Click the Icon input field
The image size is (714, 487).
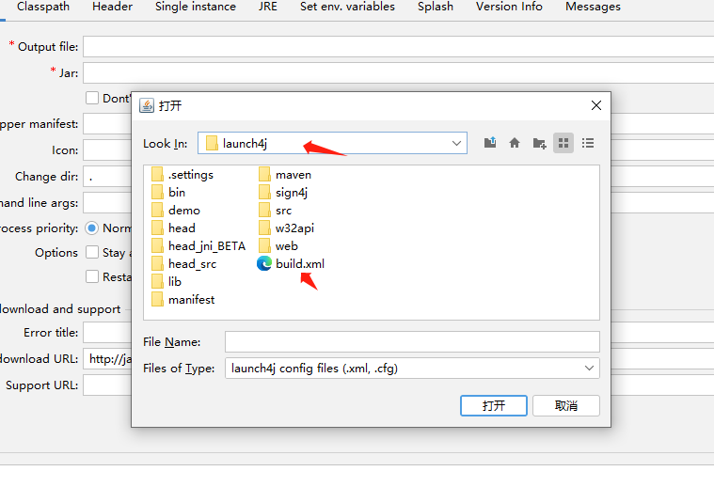pos(107,150)
